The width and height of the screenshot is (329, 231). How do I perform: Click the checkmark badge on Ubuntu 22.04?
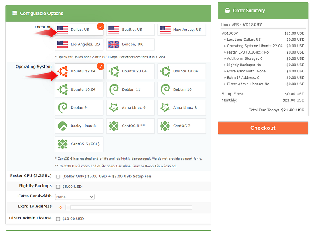101,66
